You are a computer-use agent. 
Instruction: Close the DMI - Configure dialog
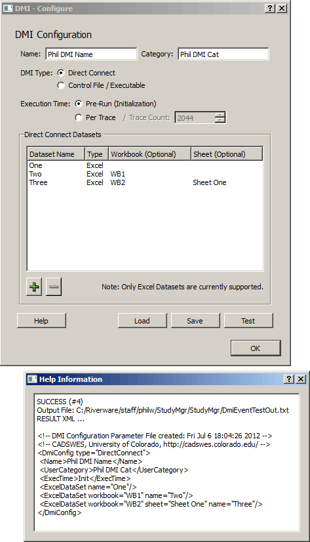282,9
